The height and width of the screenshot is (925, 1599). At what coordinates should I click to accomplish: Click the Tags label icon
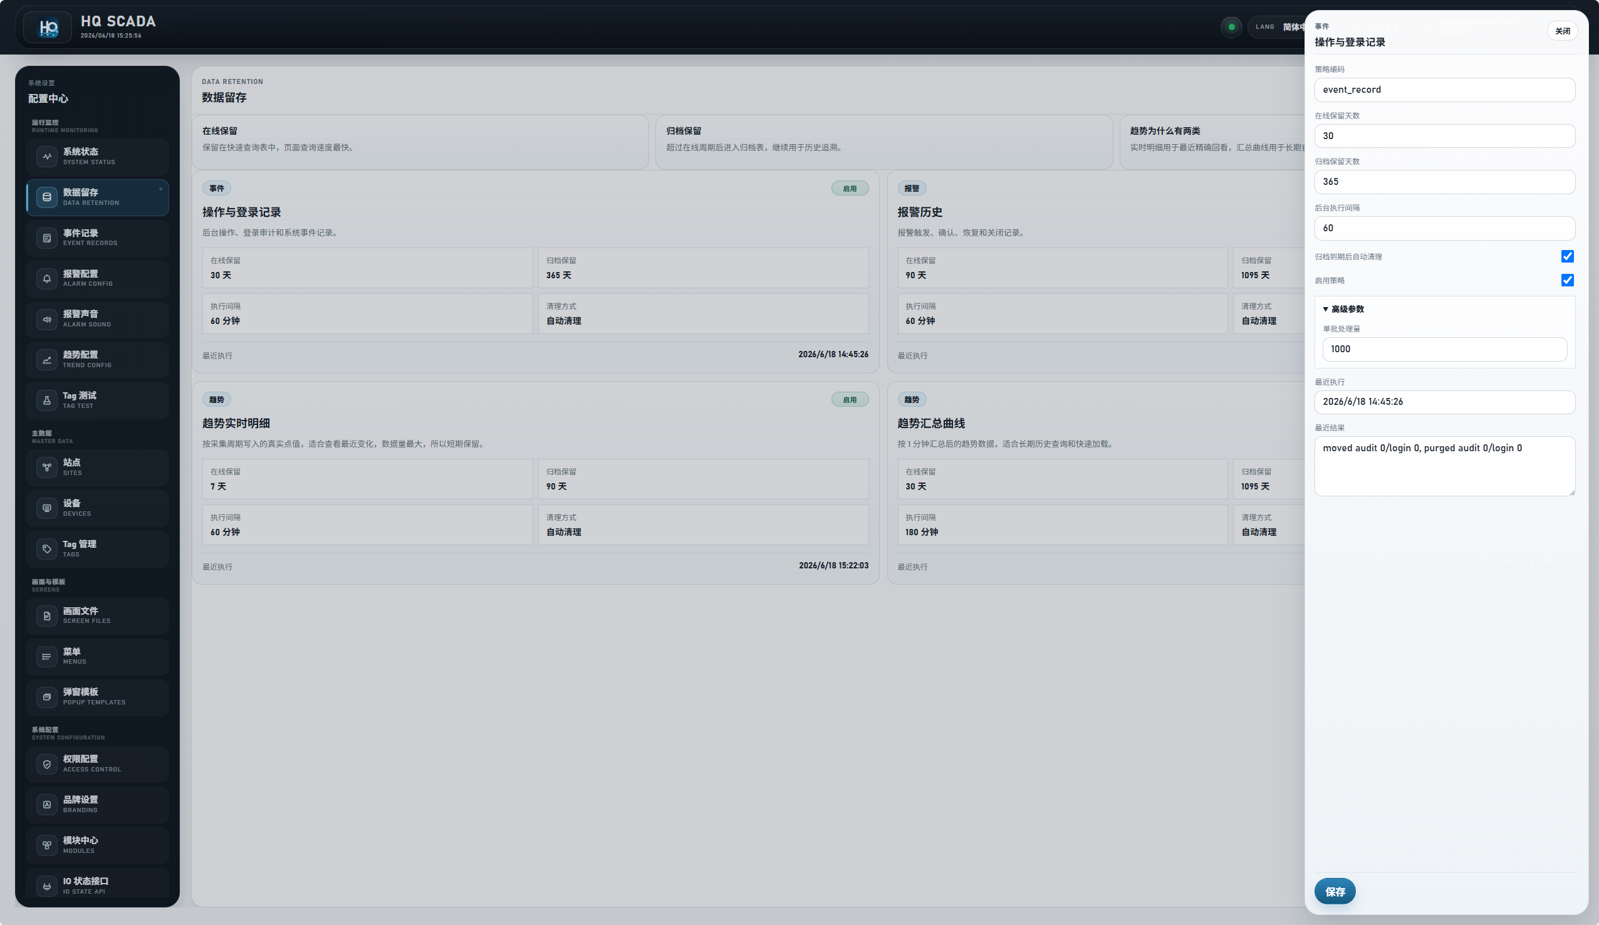pyautogui.click(x=47, y=548)
